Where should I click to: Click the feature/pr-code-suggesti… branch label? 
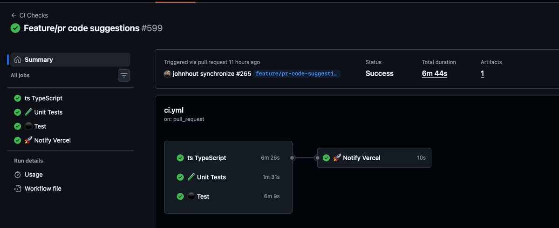point(297,74)
